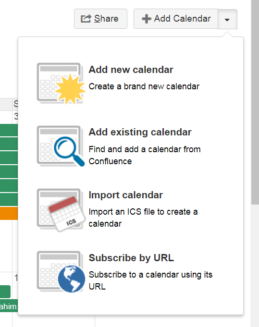
Task: Choose the Subscribe by URL heading
Action: point(131,258)
